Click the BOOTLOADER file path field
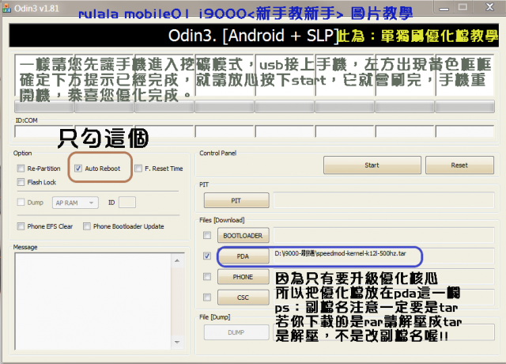Image resolution: width=506 pixels, height=364 pixels. click(383, 236)
